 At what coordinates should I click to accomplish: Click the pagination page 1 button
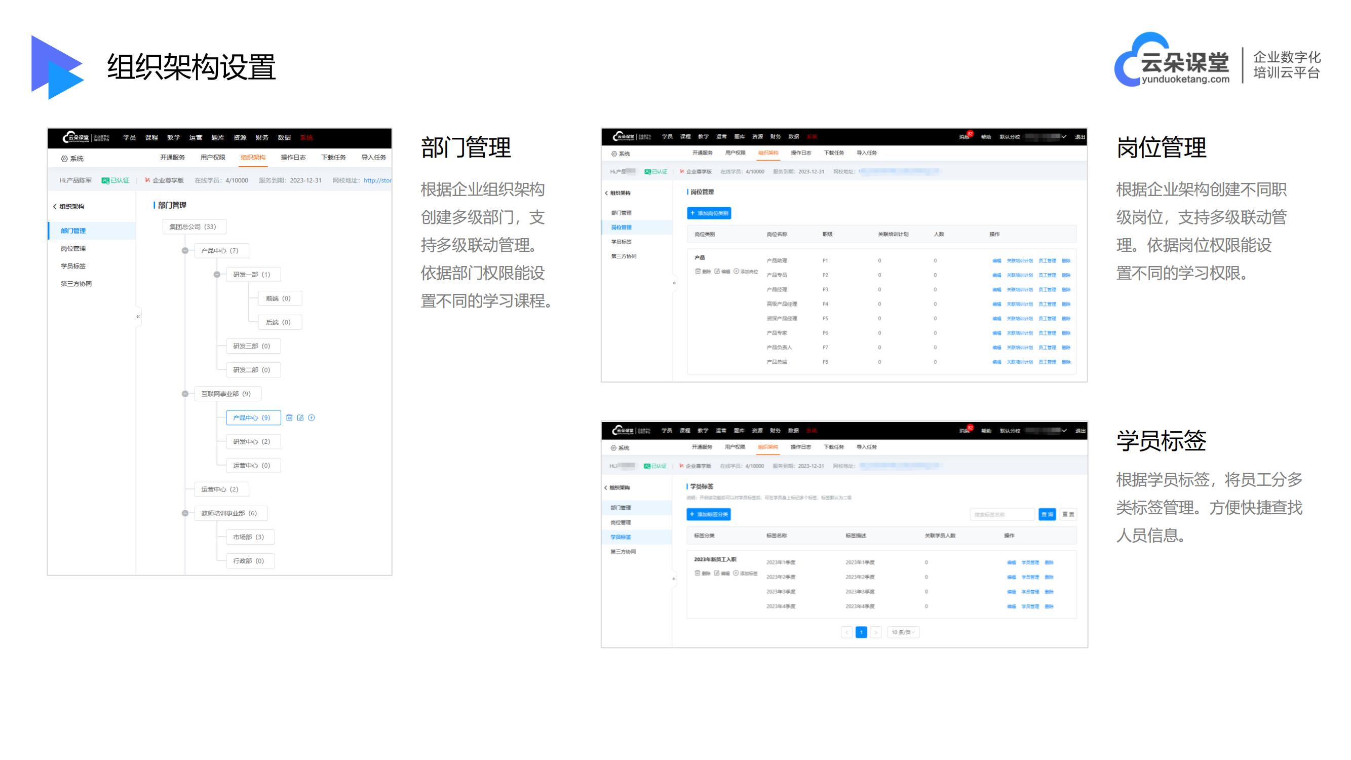pos(861,632)
